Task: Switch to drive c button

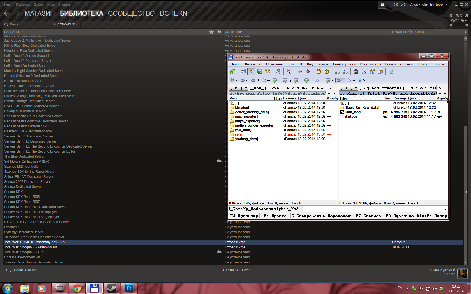Action: click(245, 80)
